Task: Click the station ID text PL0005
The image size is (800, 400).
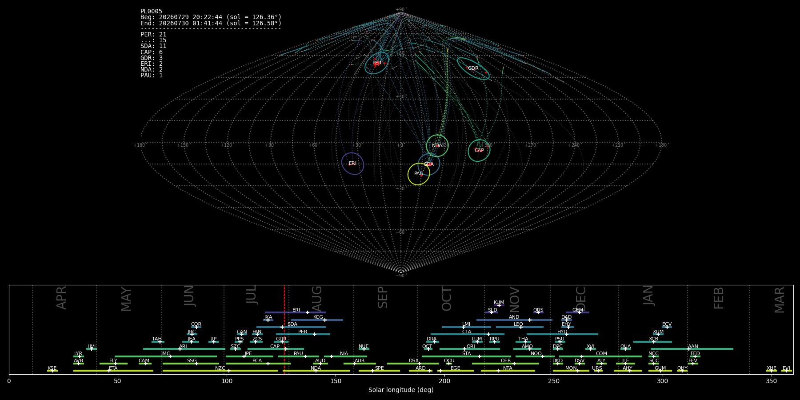Action: click(x=152, y=11)
